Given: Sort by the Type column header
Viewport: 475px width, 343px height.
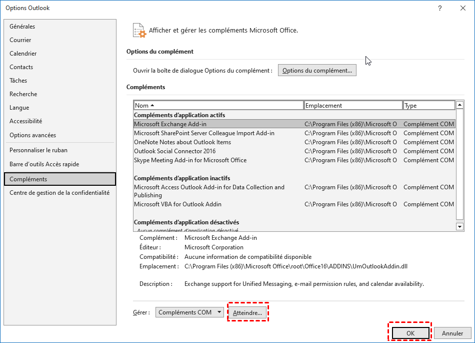Looking at the screenshot, I should point(429,106).
